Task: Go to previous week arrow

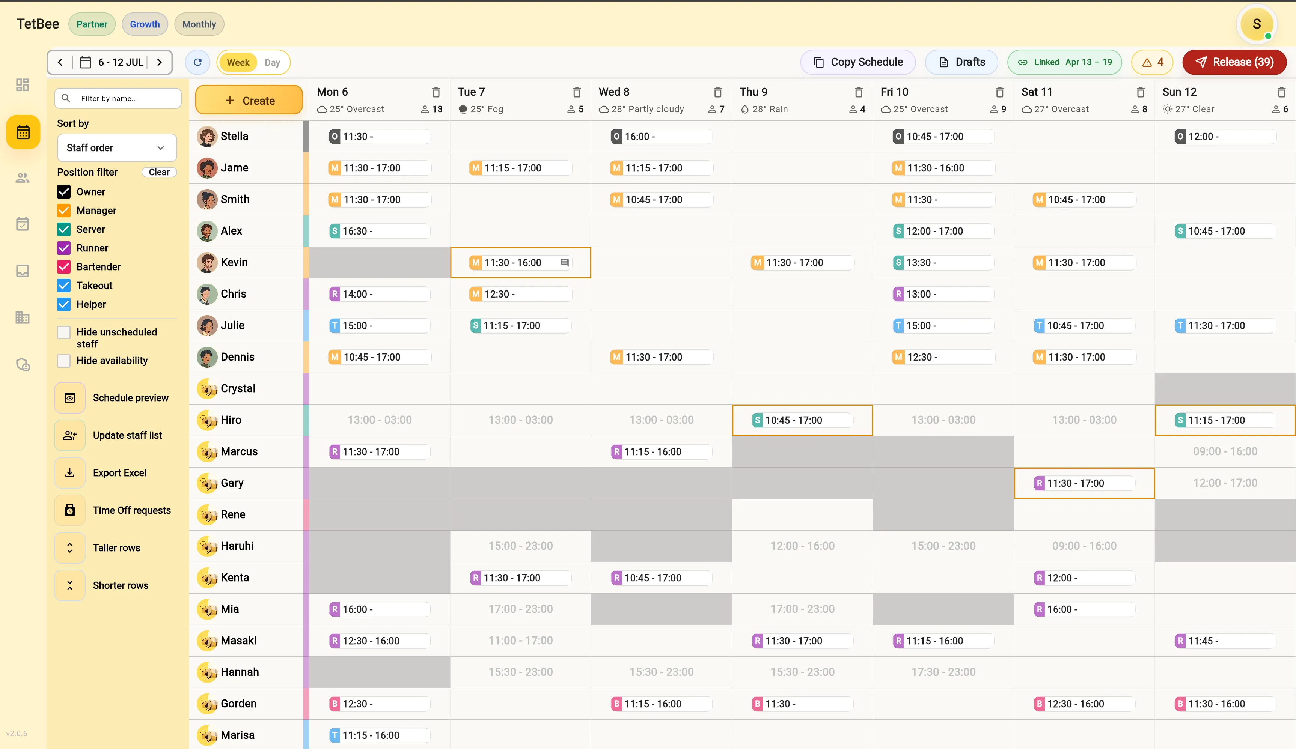Action: click(60, 62)
